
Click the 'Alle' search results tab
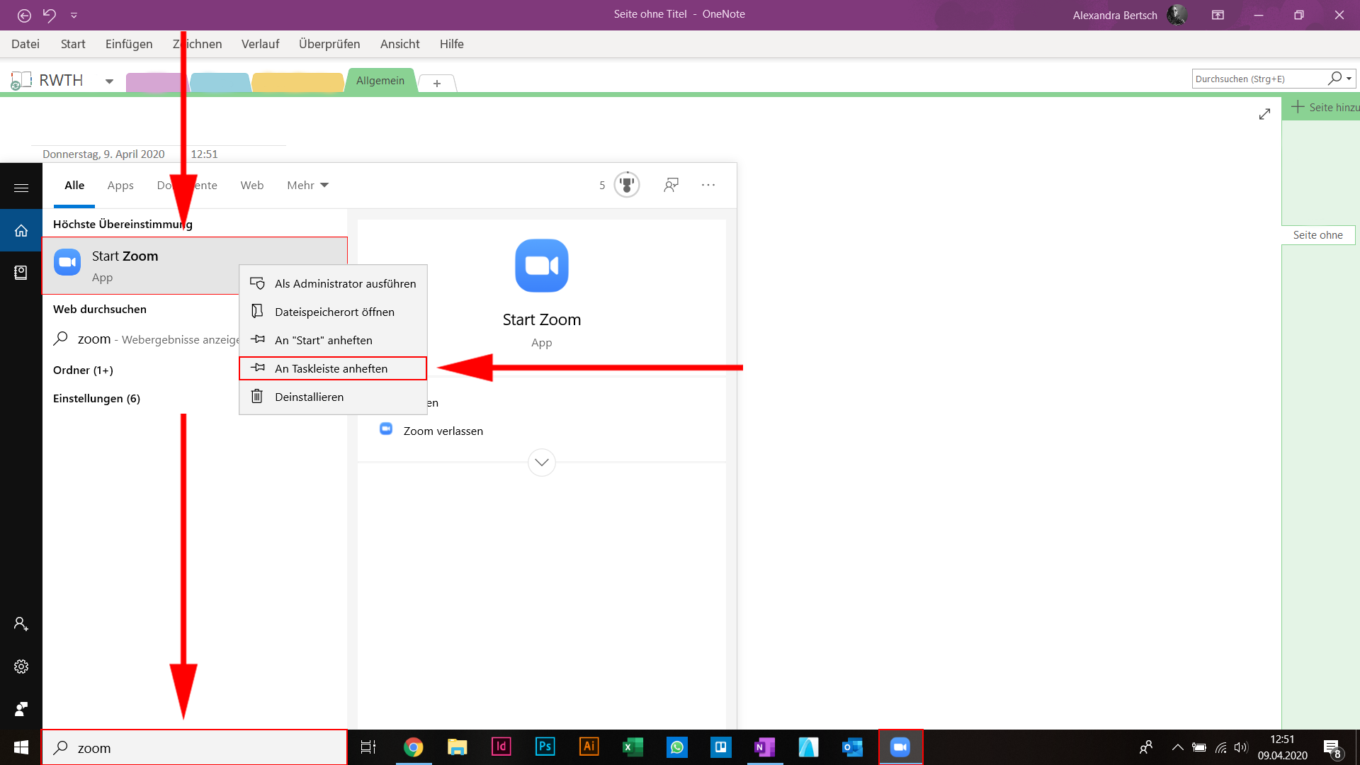pos(74,184)
